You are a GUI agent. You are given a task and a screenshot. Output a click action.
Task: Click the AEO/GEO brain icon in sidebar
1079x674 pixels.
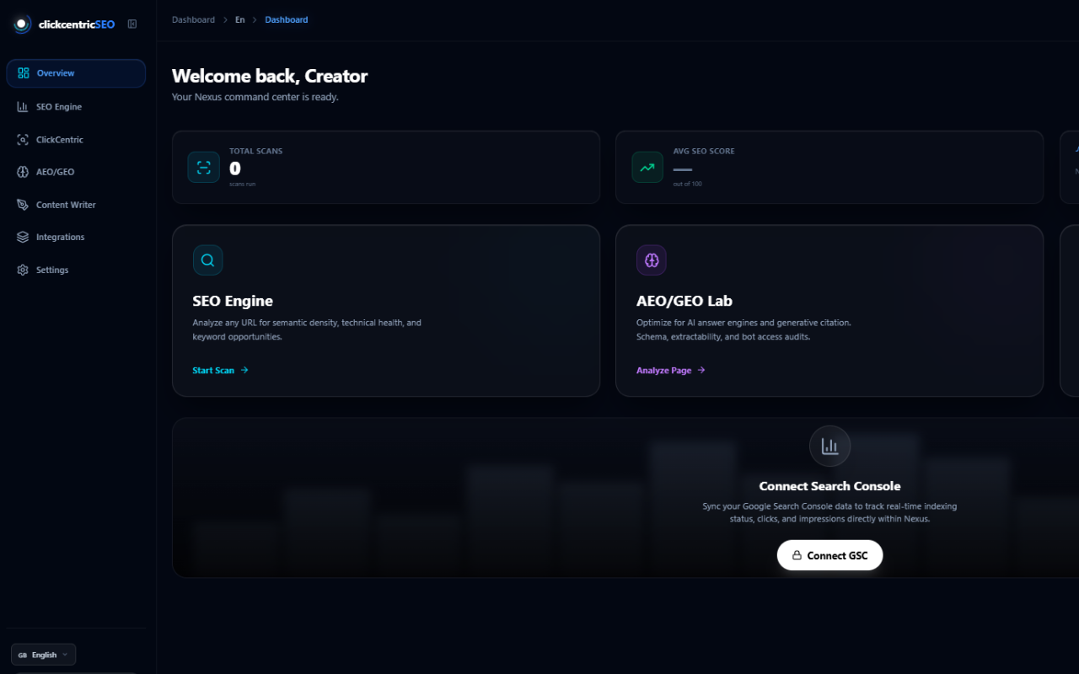[x=23, y=172]
